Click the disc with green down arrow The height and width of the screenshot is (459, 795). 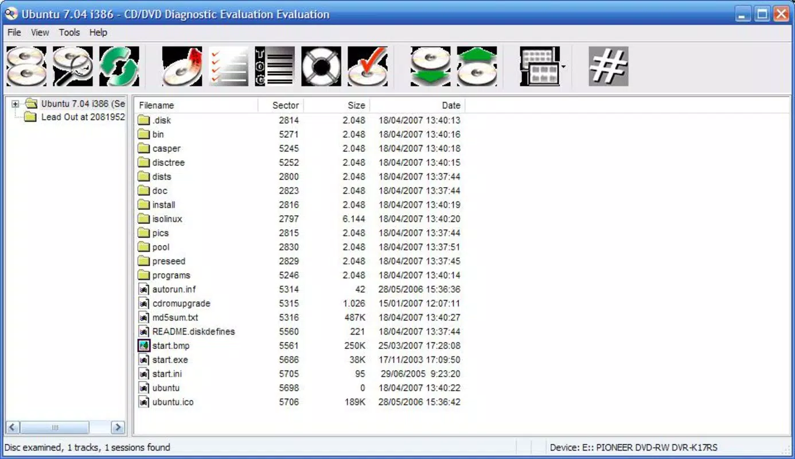click(x=431, y=67)
